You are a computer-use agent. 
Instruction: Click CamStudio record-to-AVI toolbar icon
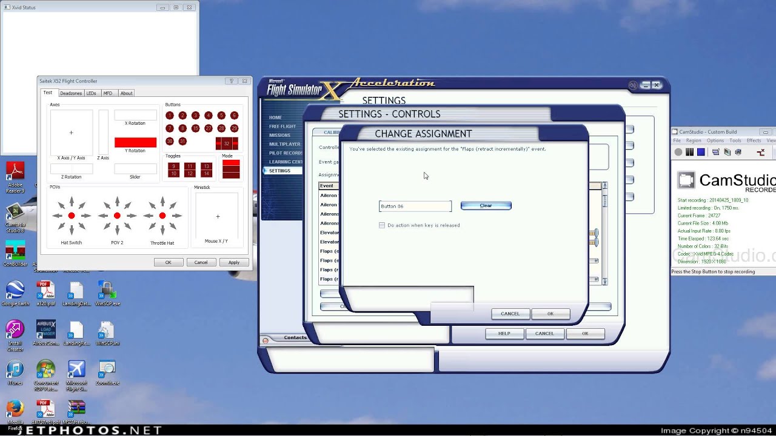(727, 152)
